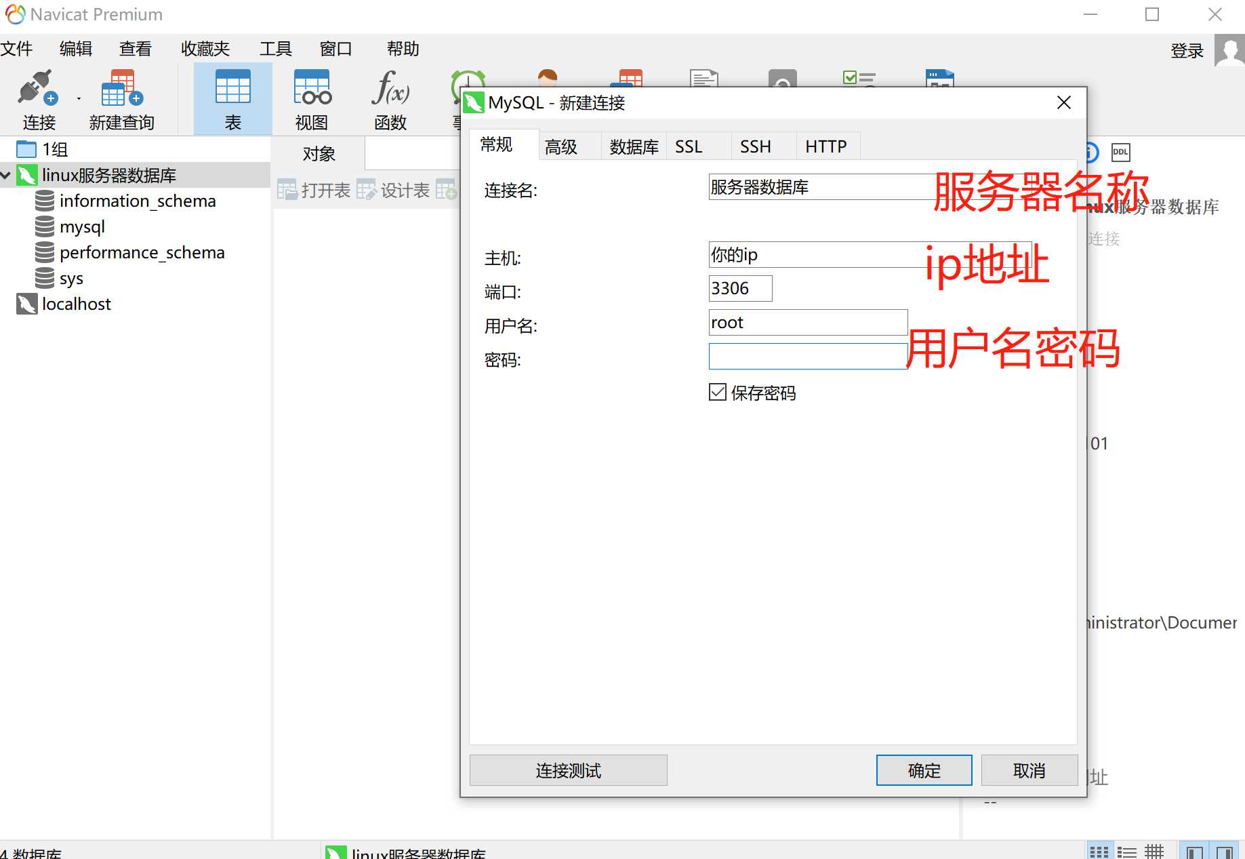Select mysql text in connection tree
This screenshot has width=1245, height=859.
82,226
